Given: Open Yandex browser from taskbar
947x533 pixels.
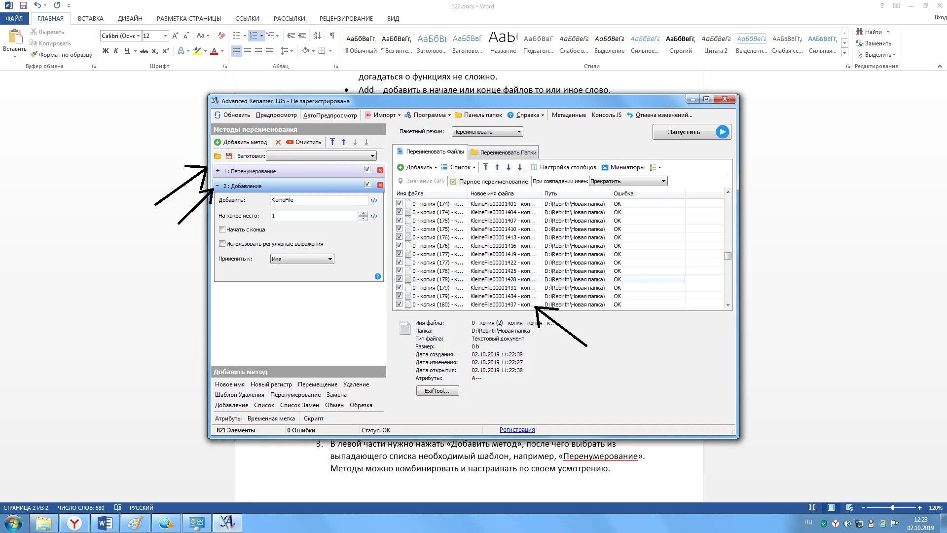Looking at the screenshot, I should point(74,523).
